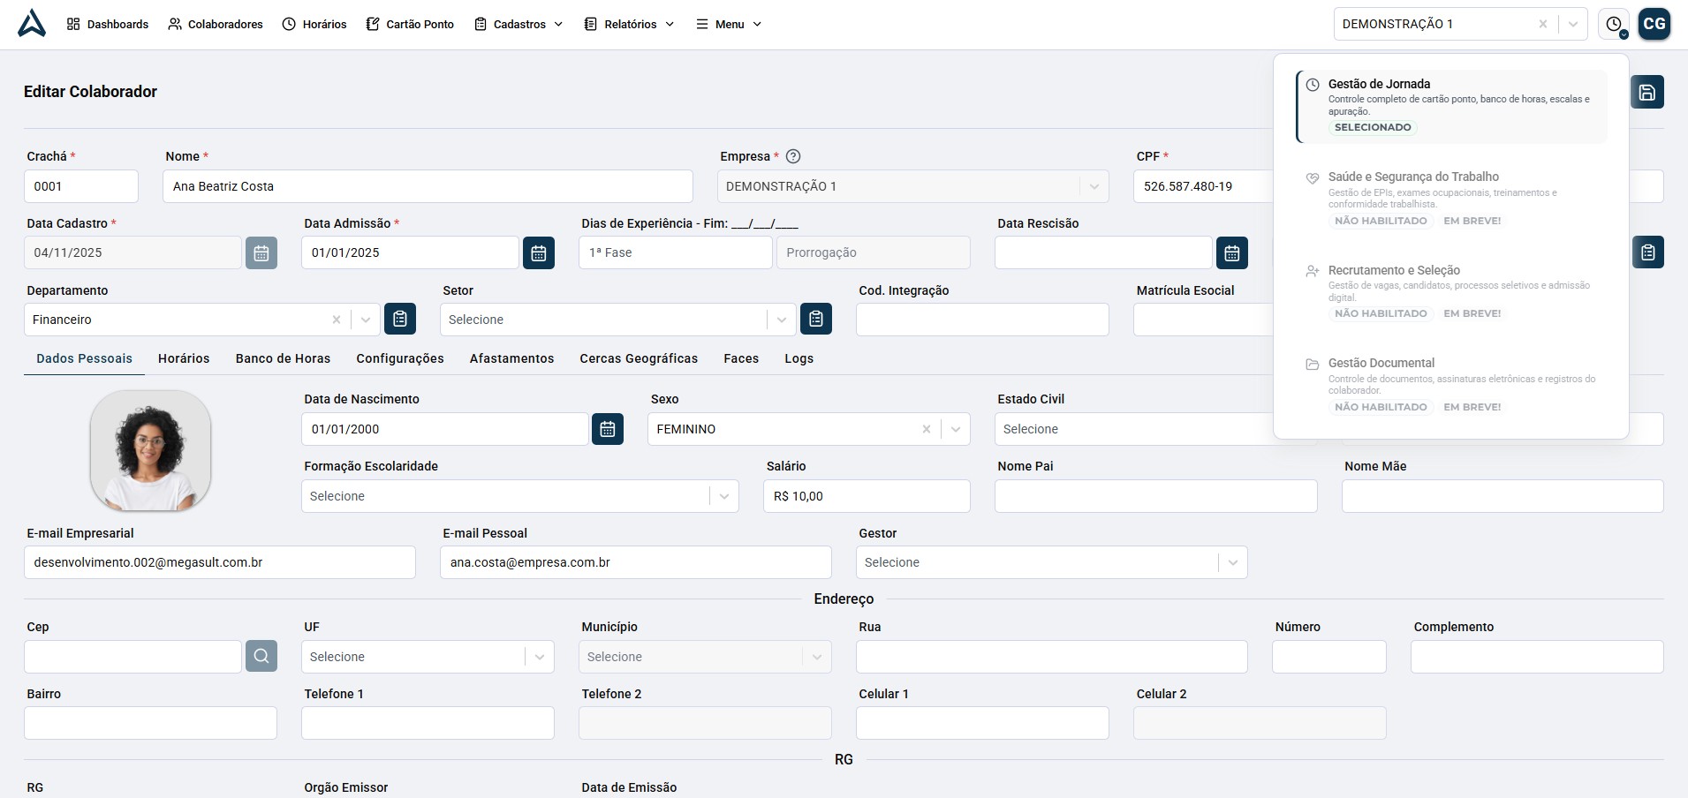Click the E-mail Empresarial field
The image size is (1688, 798).
[x=220, y=562]
